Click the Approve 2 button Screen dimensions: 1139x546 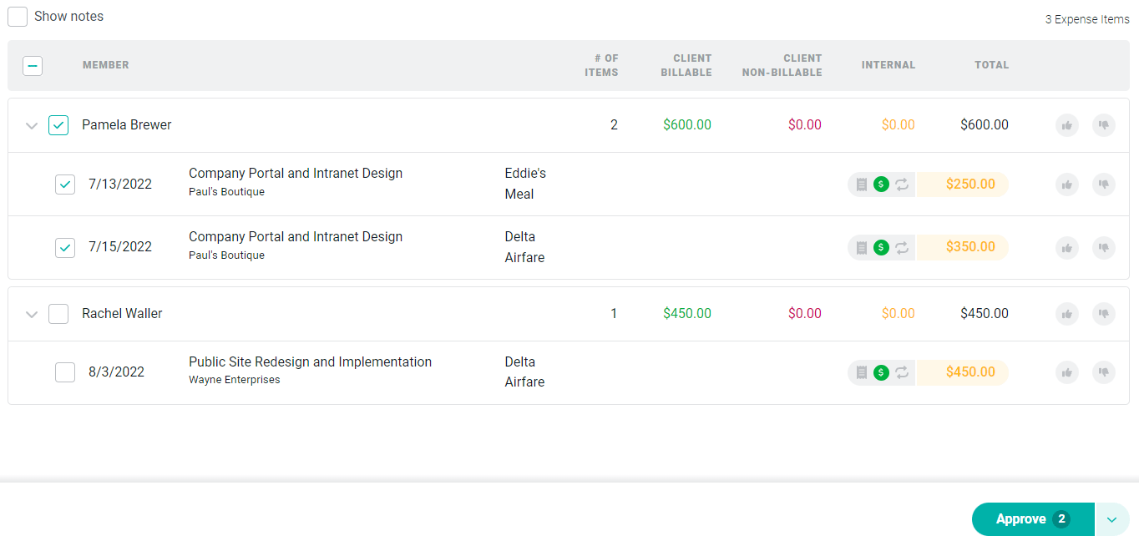[x=1033, y=519]
